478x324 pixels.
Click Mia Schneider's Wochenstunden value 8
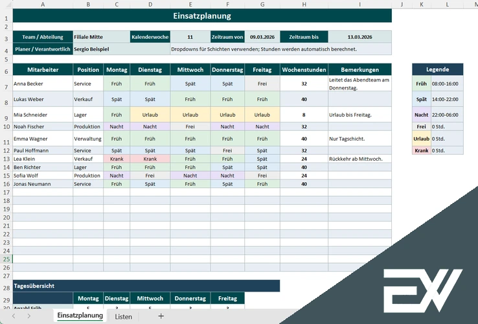click(x=304, y=115)
